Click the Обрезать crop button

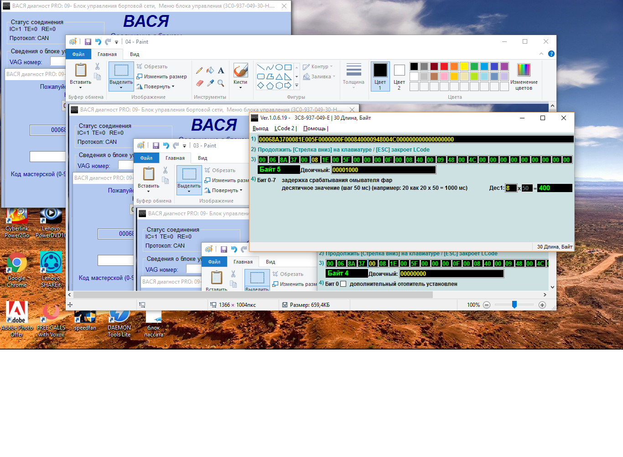pos(152,66)
